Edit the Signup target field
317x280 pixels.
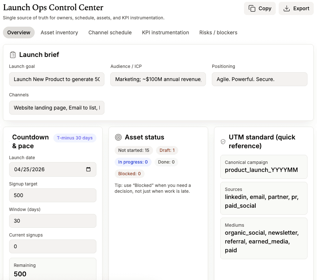point(53,195)
